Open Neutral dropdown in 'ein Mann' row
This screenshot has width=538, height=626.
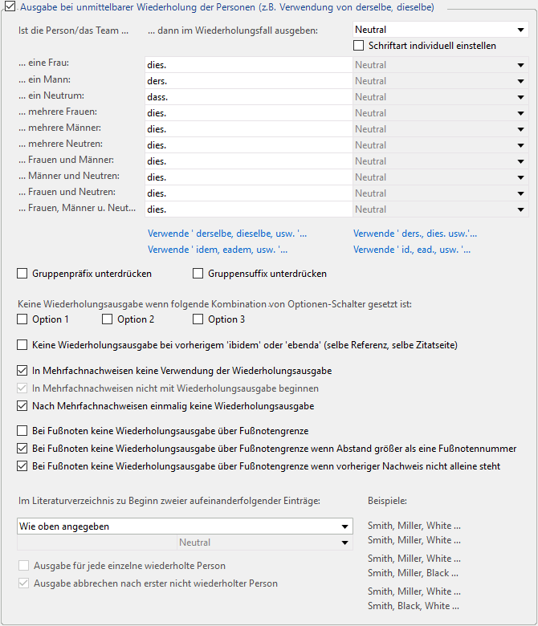click(441, 81)
